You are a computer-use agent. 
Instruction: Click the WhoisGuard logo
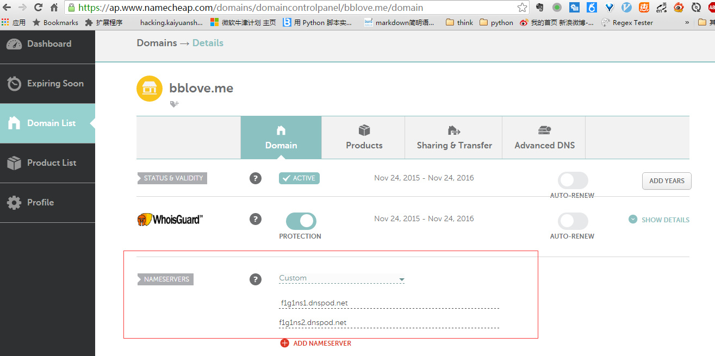tap(170, 220)
